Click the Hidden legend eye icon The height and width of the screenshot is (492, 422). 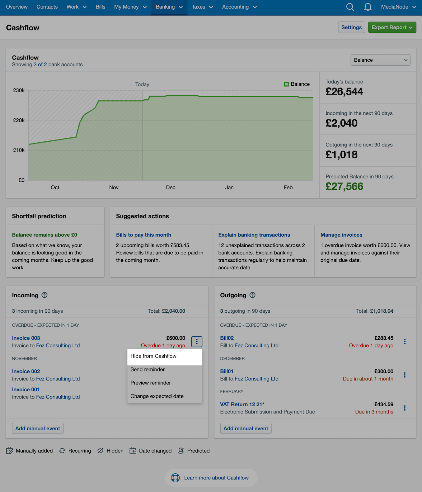(100, 451)
